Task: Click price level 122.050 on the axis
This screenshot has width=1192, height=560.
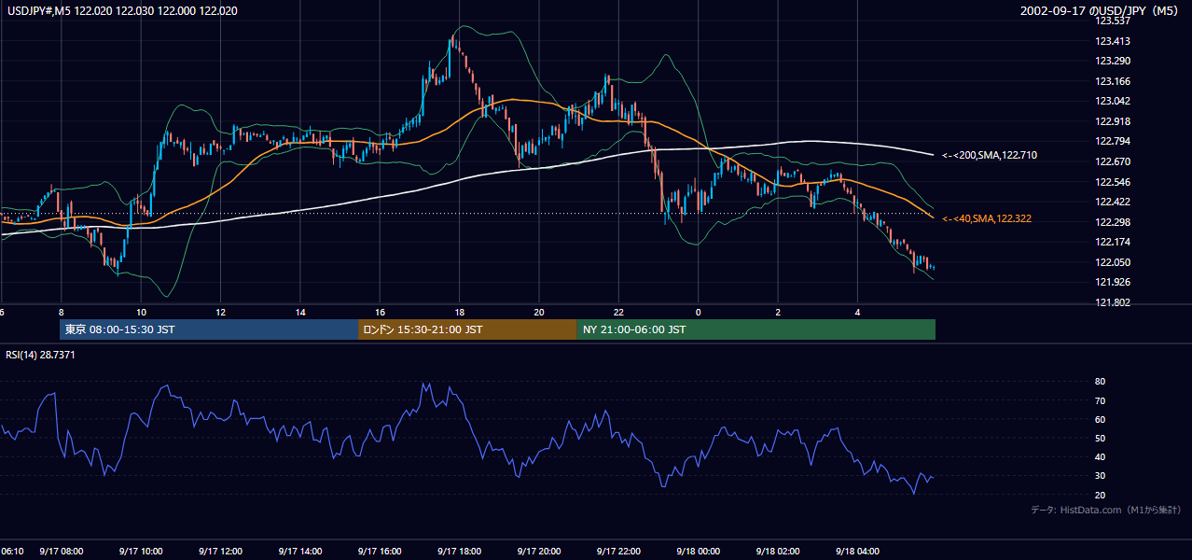Action: click(1112, 262)
